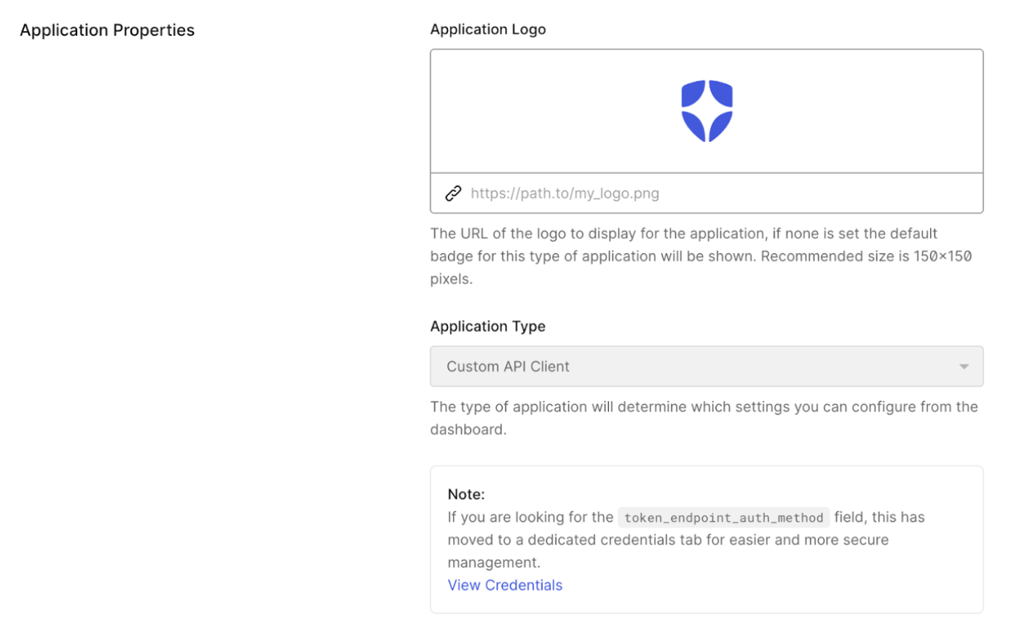Click the Application Type label
The height and width of the screenshot is (633, 1014).
coord(488,326)
